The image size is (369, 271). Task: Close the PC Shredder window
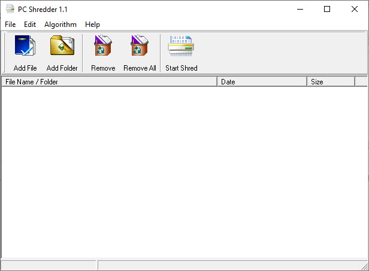coord(355,9)
